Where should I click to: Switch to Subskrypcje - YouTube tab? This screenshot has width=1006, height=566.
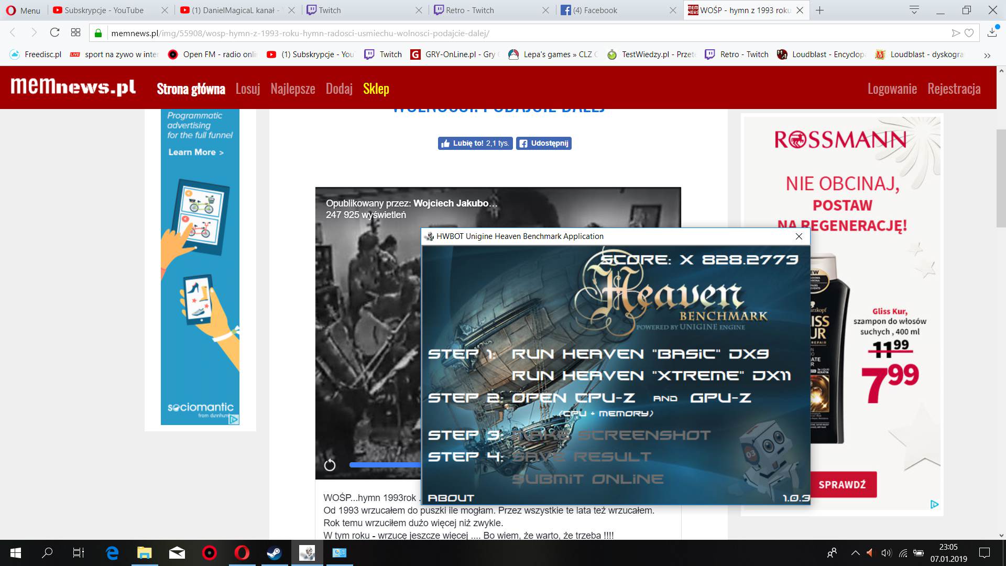[x=103, y=10]
